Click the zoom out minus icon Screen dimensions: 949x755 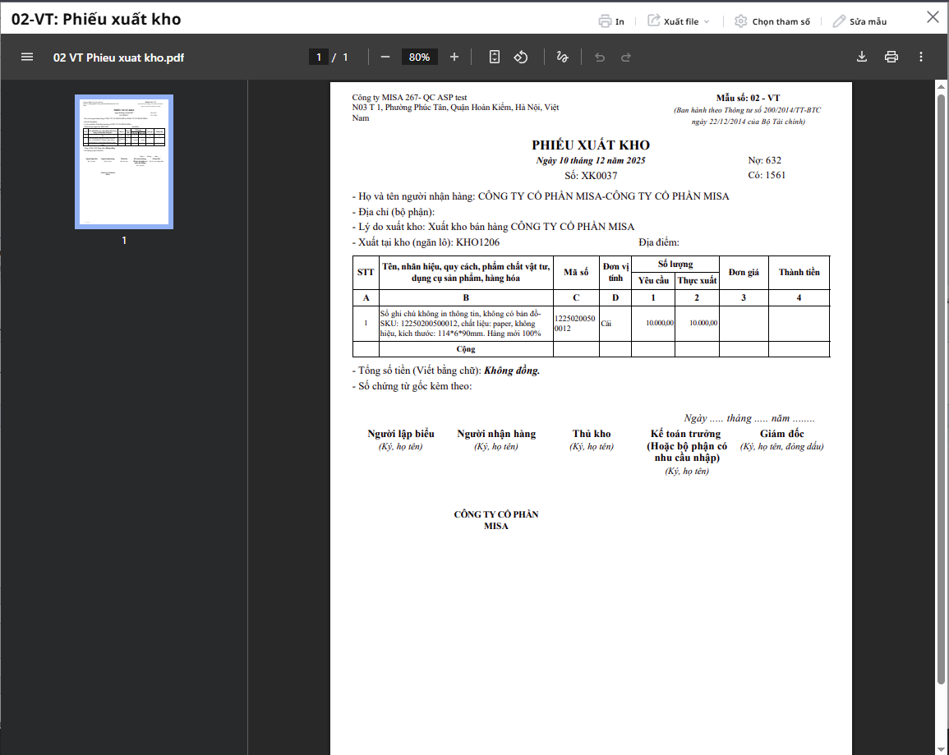pyautogui.click(x=385, y=57)
